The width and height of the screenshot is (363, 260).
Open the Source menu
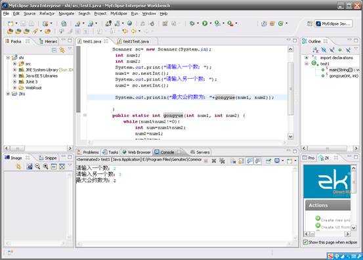pos(30,14)
